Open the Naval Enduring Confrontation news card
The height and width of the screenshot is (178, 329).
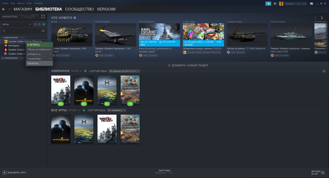[x=160, y=35]
